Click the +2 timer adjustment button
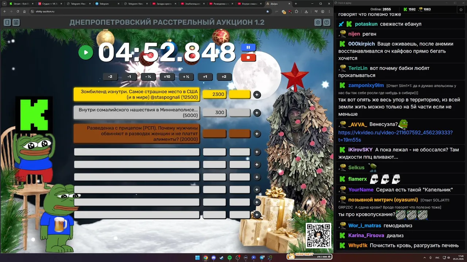This screenshot has width=467, height=262. (224, 77)
